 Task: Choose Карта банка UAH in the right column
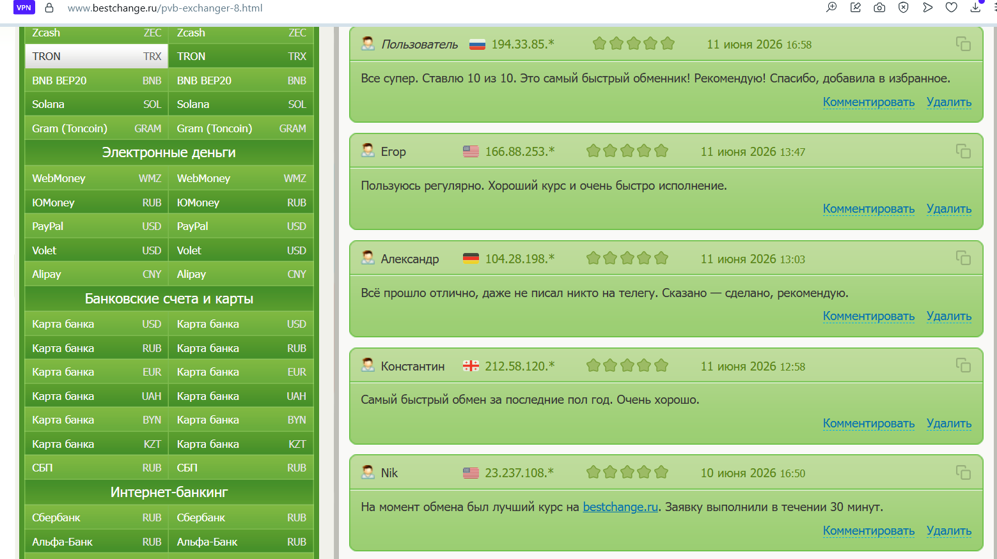coord(241,396)
